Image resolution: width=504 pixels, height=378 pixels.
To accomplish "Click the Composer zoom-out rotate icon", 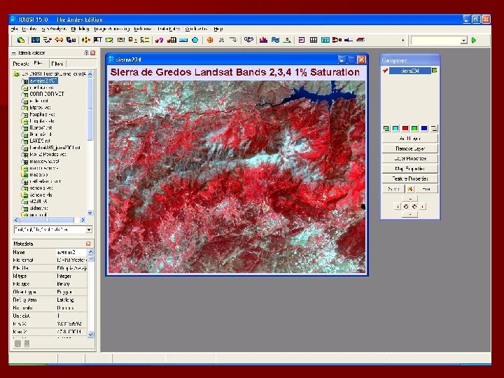I will 414,206.
